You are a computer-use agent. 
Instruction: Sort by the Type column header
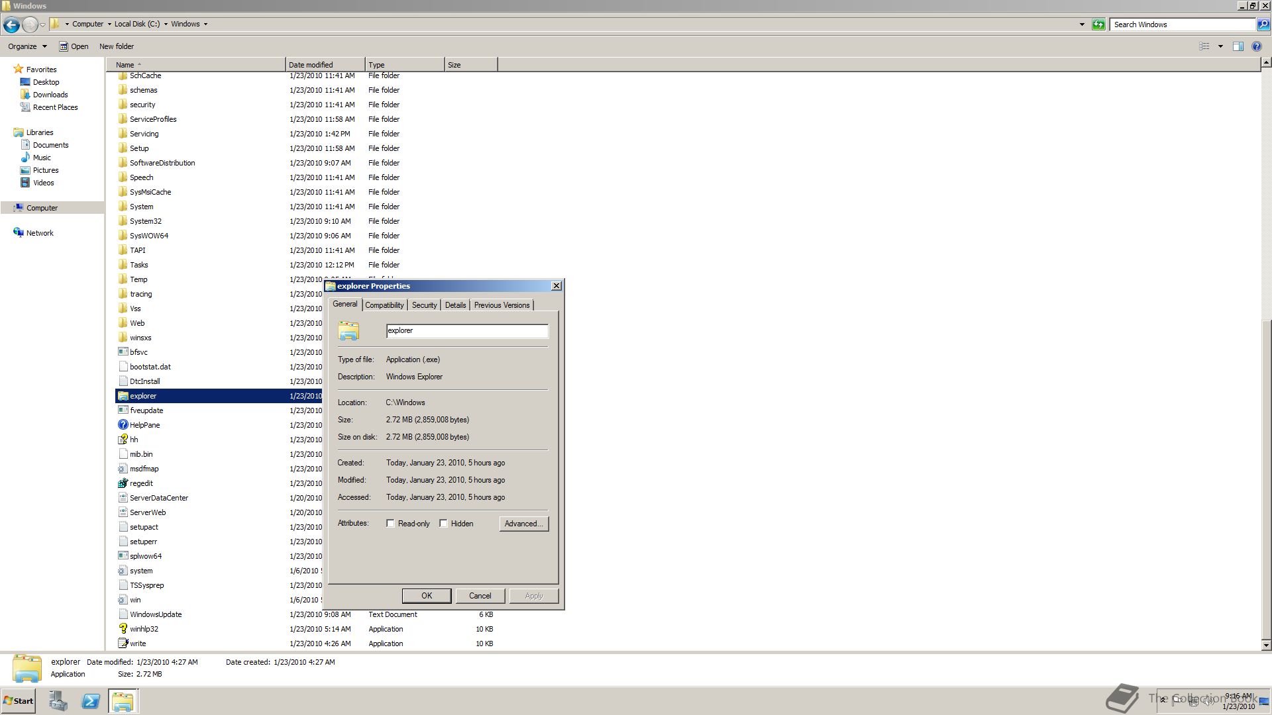pos(405,65)
